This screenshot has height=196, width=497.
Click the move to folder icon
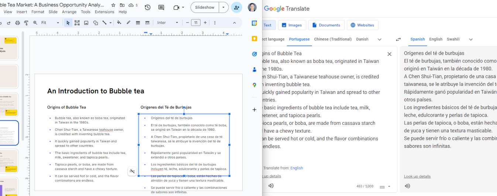coord(122,6)
